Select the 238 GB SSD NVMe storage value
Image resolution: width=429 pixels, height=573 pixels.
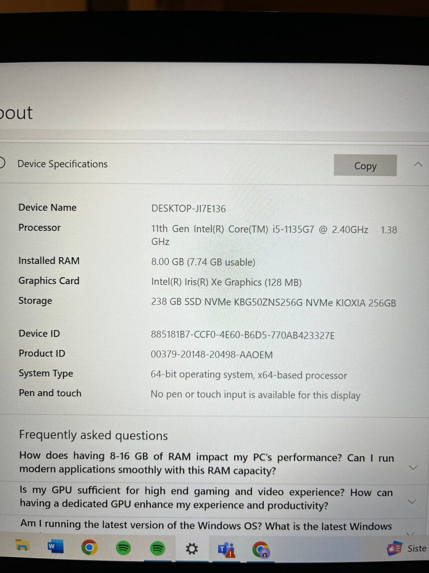pyautogui.click(x=273, y=303)
